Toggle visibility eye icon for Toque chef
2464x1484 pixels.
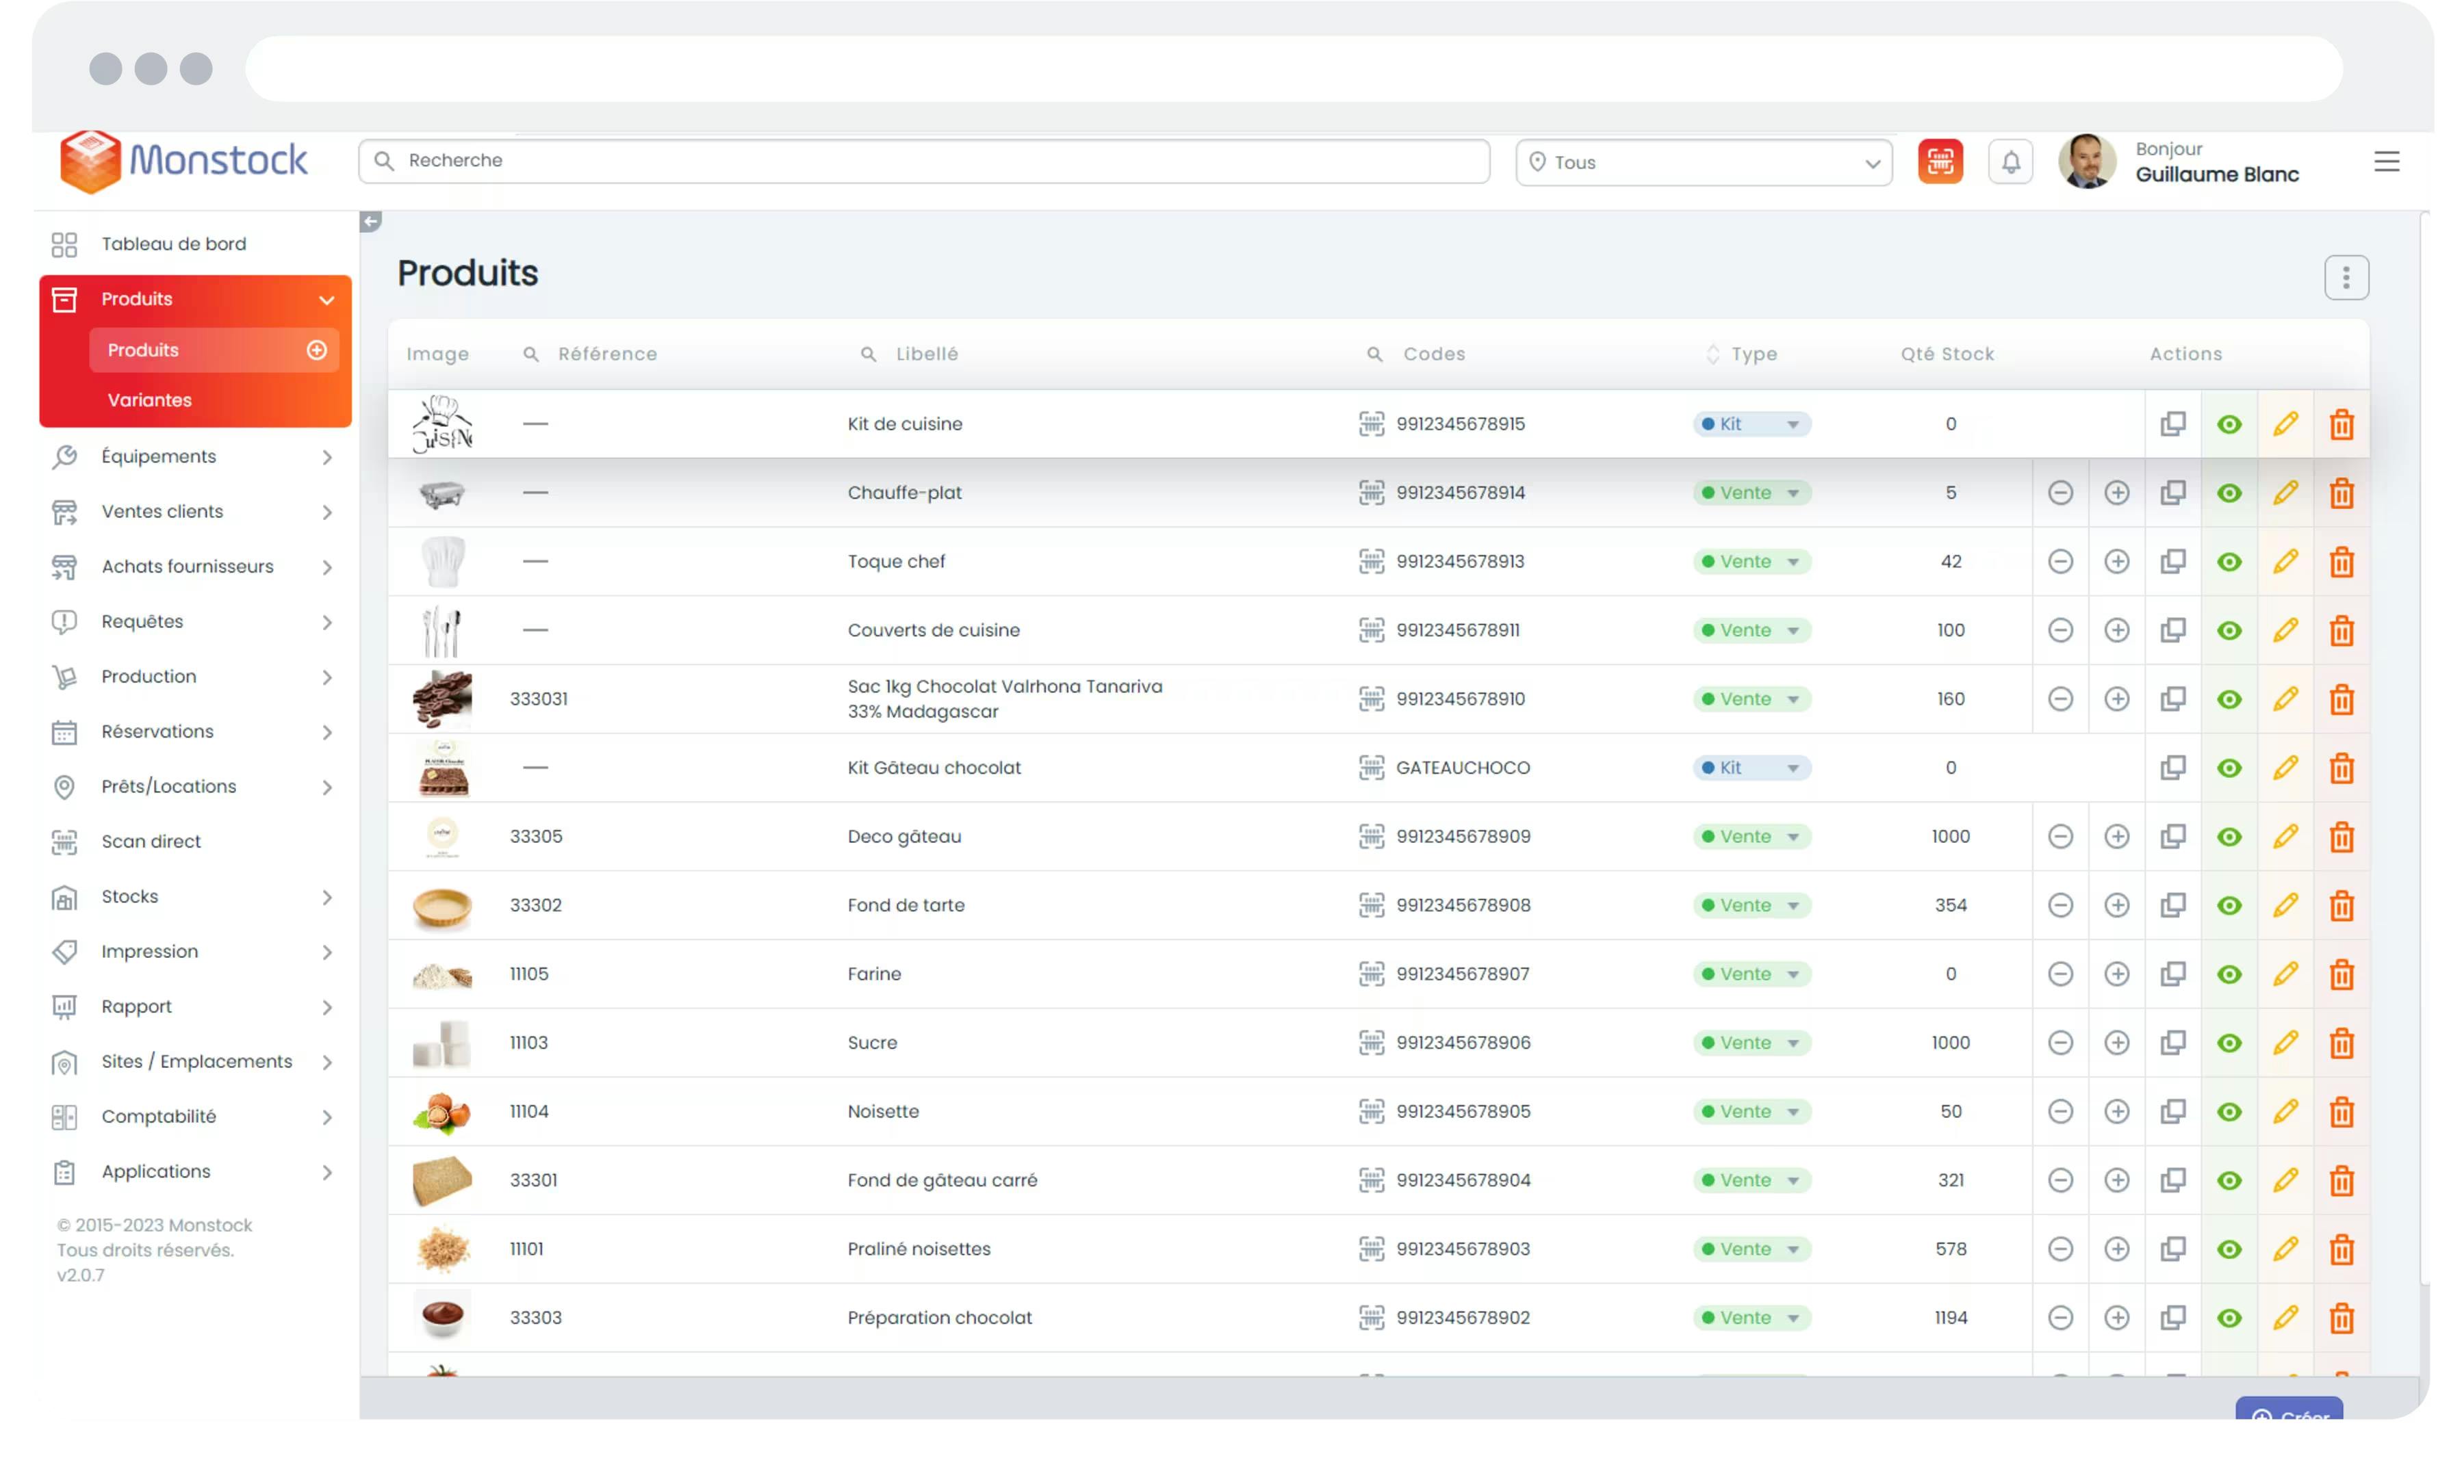pyautogui.click(x=2230, y=561)
